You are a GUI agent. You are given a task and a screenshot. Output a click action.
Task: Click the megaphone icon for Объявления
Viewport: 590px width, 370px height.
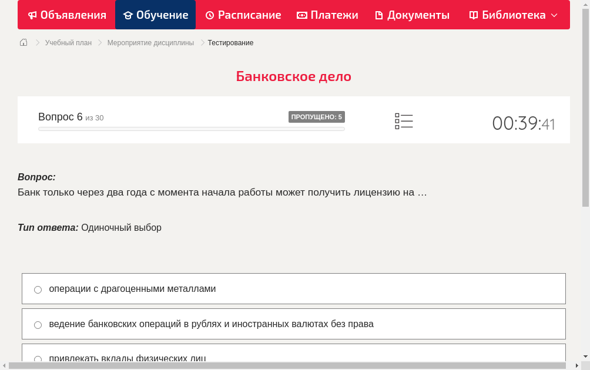[x=33, y=15]
